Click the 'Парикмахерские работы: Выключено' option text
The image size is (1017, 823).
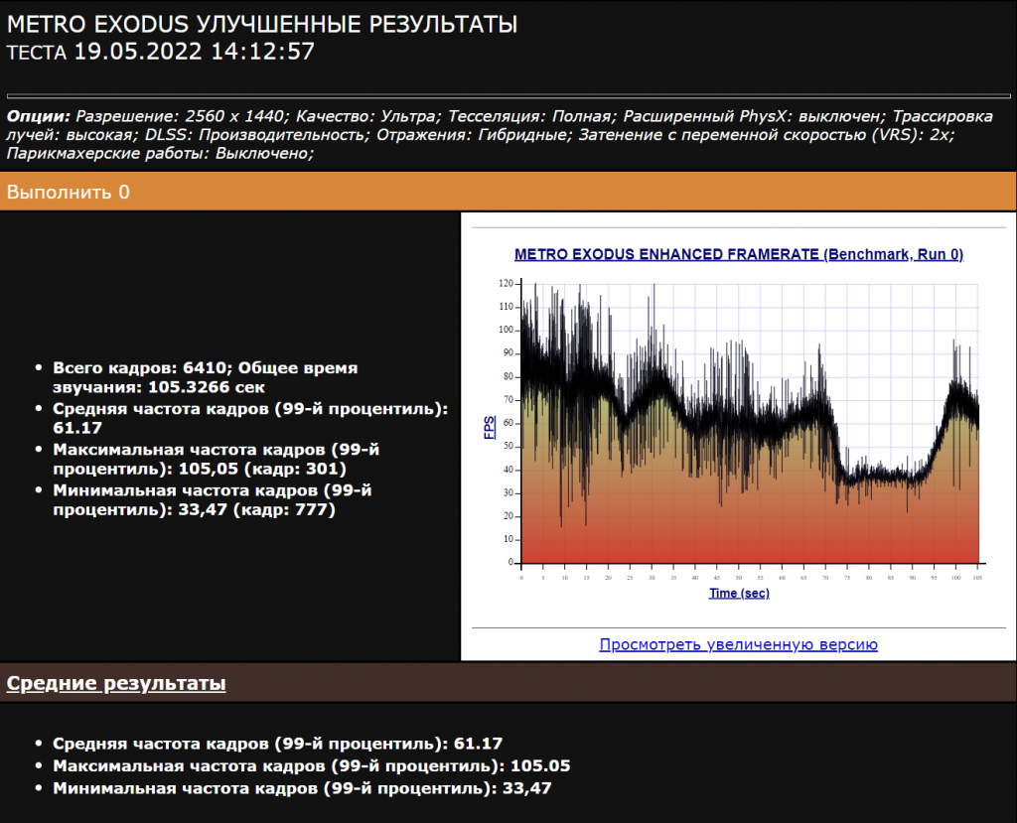pos(160,153)
